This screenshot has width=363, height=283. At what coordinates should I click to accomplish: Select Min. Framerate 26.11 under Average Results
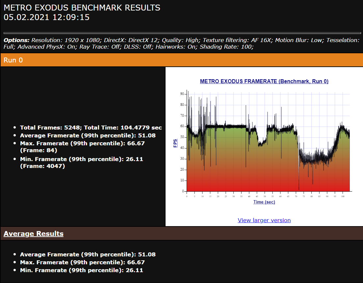tap(82, 270)
